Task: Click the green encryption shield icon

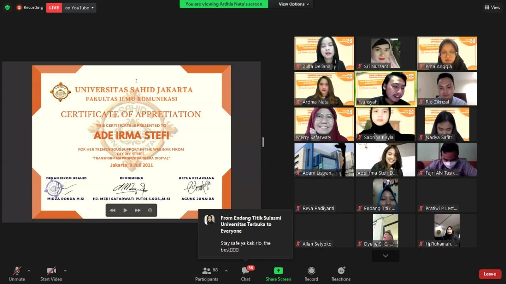Action: [x=7, y=8]
